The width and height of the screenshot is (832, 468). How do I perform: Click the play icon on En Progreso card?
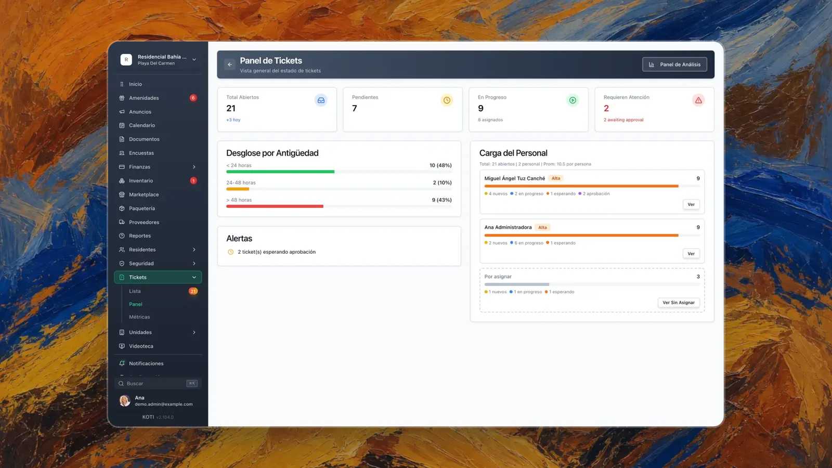[573, 100]
